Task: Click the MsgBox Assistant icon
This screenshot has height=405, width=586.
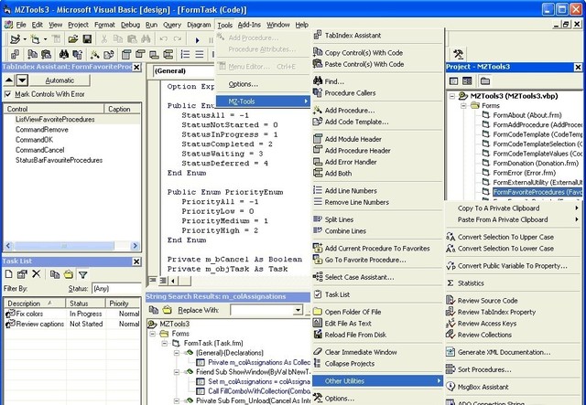Action: (450, 387)
